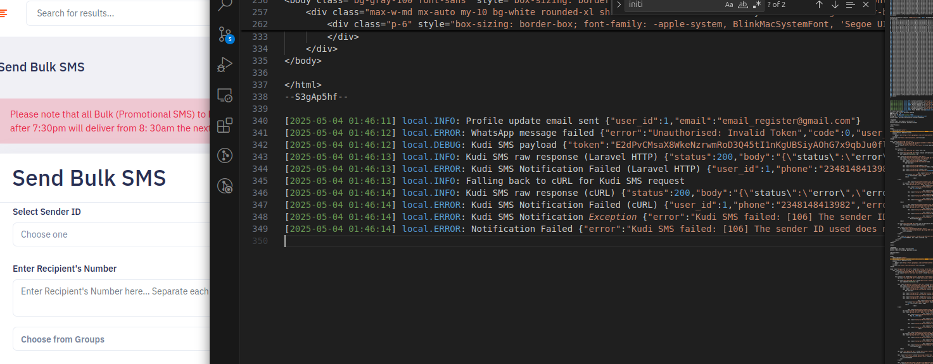Expand the replace toggle chevron in find widget
The height and width of the screenshot is (364, 933).
(x=619, y=4)
